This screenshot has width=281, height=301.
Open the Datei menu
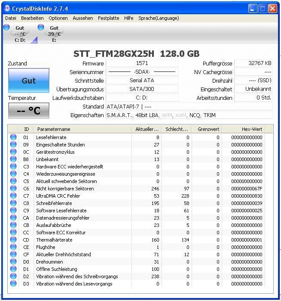tap(11, 18)
